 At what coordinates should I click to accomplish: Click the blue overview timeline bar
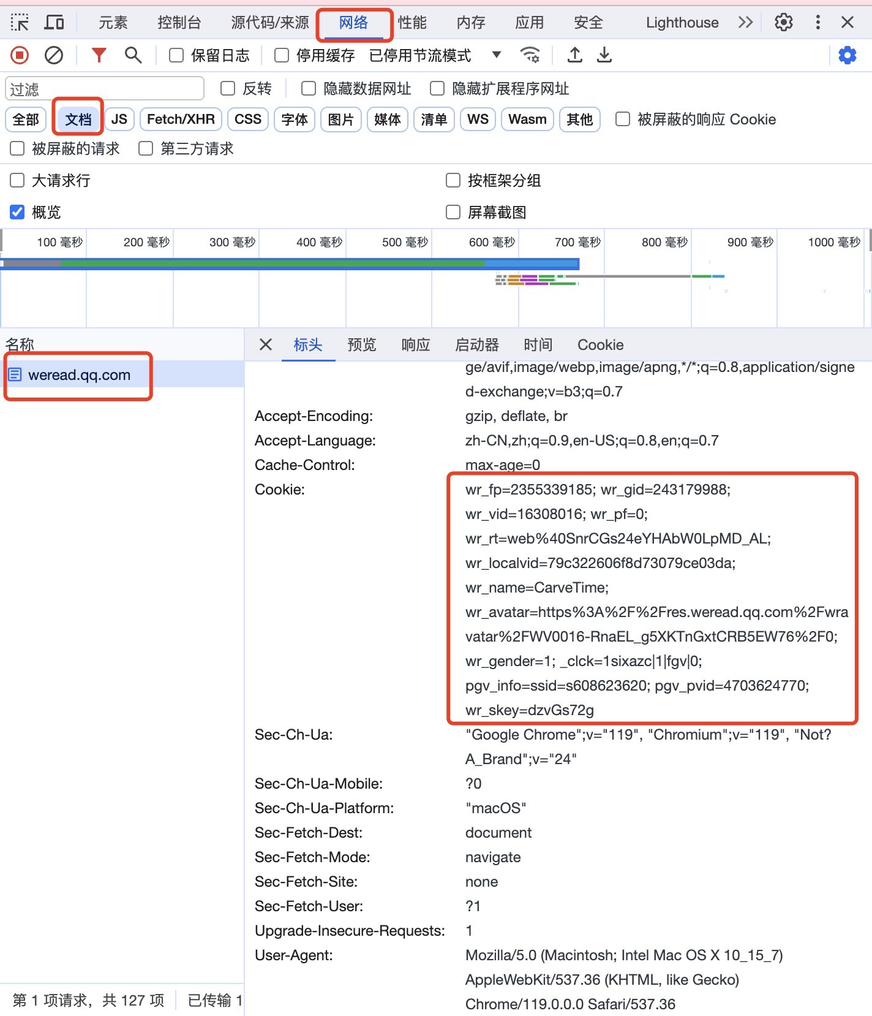tap(290, 263)
